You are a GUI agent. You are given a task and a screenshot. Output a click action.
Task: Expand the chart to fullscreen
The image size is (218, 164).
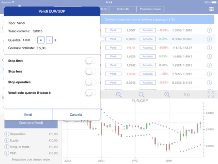pyautogui.click(x=211, y=94)
